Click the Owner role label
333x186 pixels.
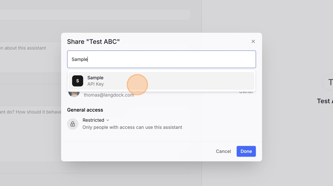[246, 92]
